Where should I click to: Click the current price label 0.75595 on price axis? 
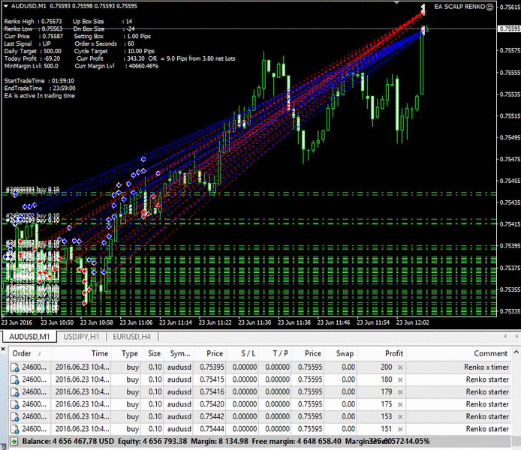point(508,29)
